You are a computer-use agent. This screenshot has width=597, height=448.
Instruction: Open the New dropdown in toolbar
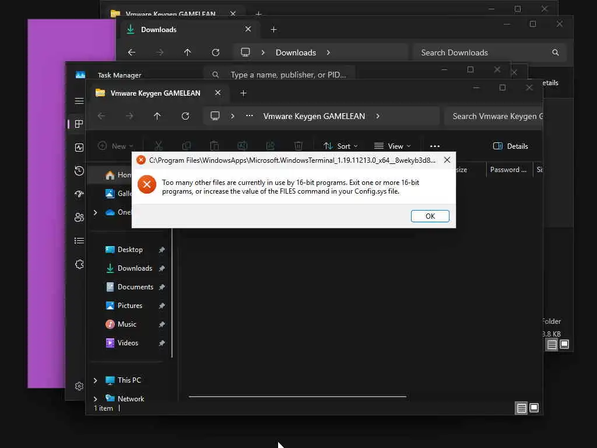coord(116,146)
